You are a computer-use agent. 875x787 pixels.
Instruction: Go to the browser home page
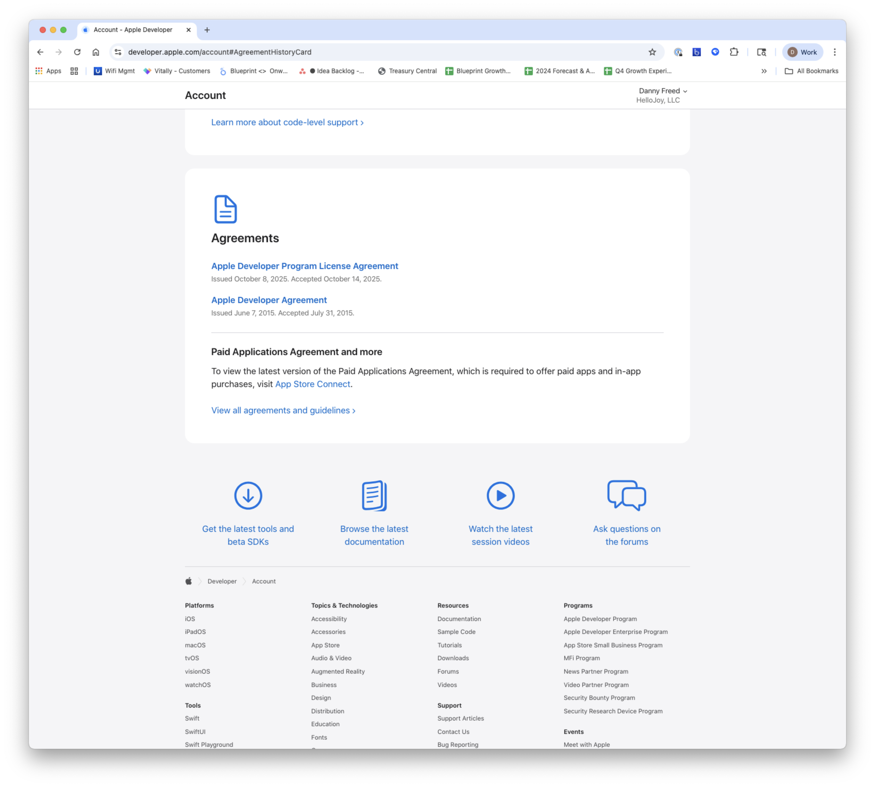[x=96, y=52]
